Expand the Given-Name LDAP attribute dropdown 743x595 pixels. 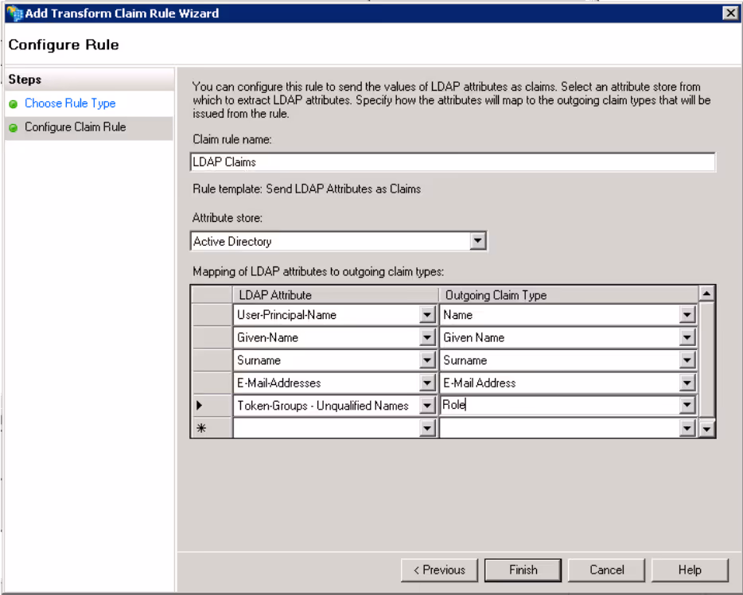[x=428, y=338]
